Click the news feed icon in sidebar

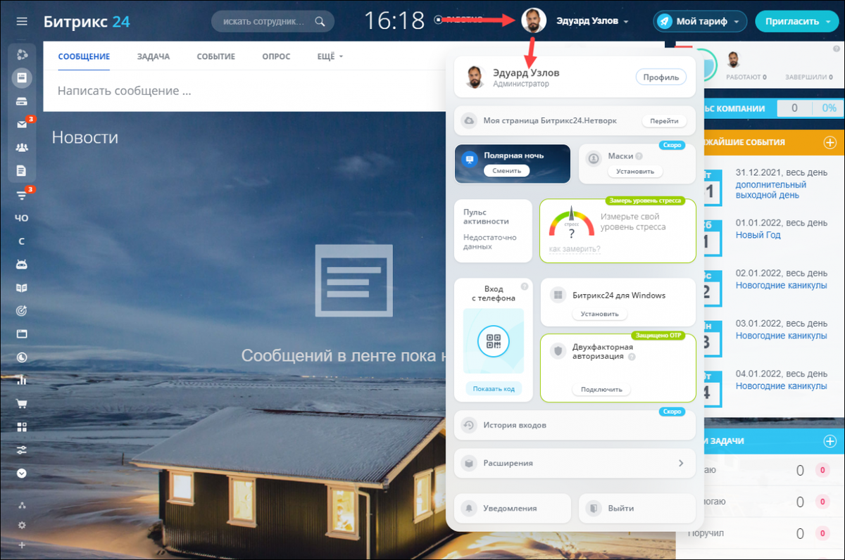pos(22,77)
